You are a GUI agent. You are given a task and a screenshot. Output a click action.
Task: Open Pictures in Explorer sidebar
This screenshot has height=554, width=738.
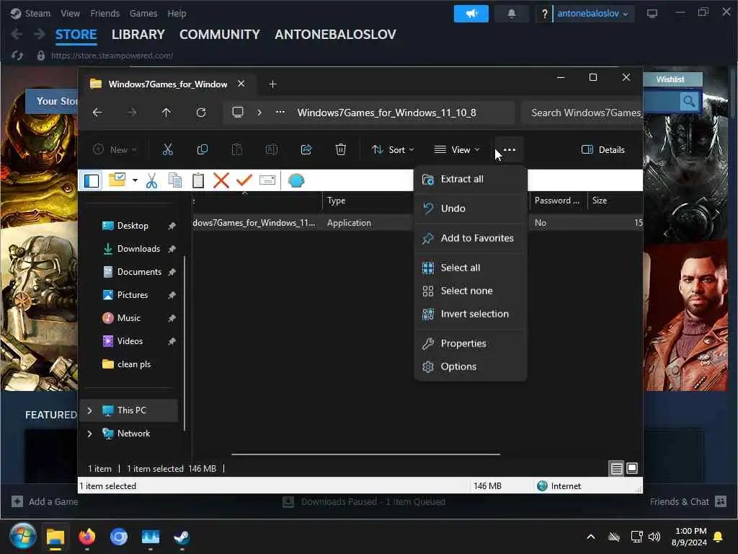pyautogui.click(x=133, y=295)
